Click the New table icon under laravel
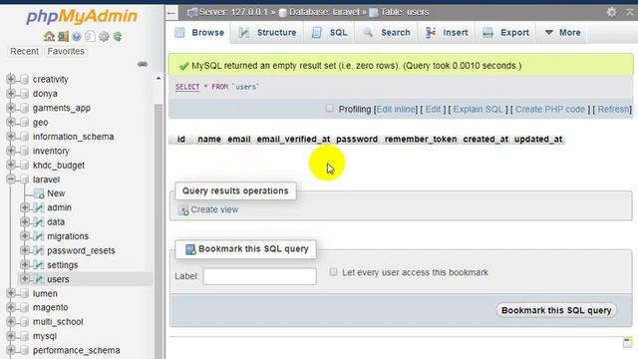The width and height of the screenshot is (638, 359). coord(39,193)
